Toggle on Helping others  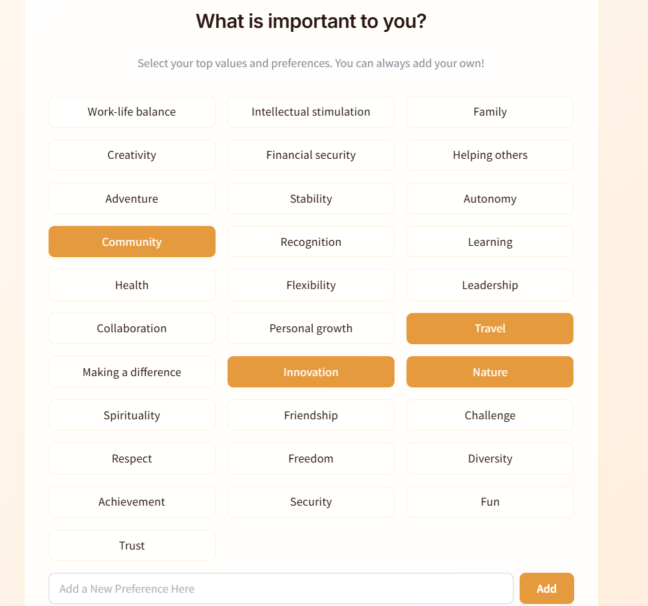[490, 155]
